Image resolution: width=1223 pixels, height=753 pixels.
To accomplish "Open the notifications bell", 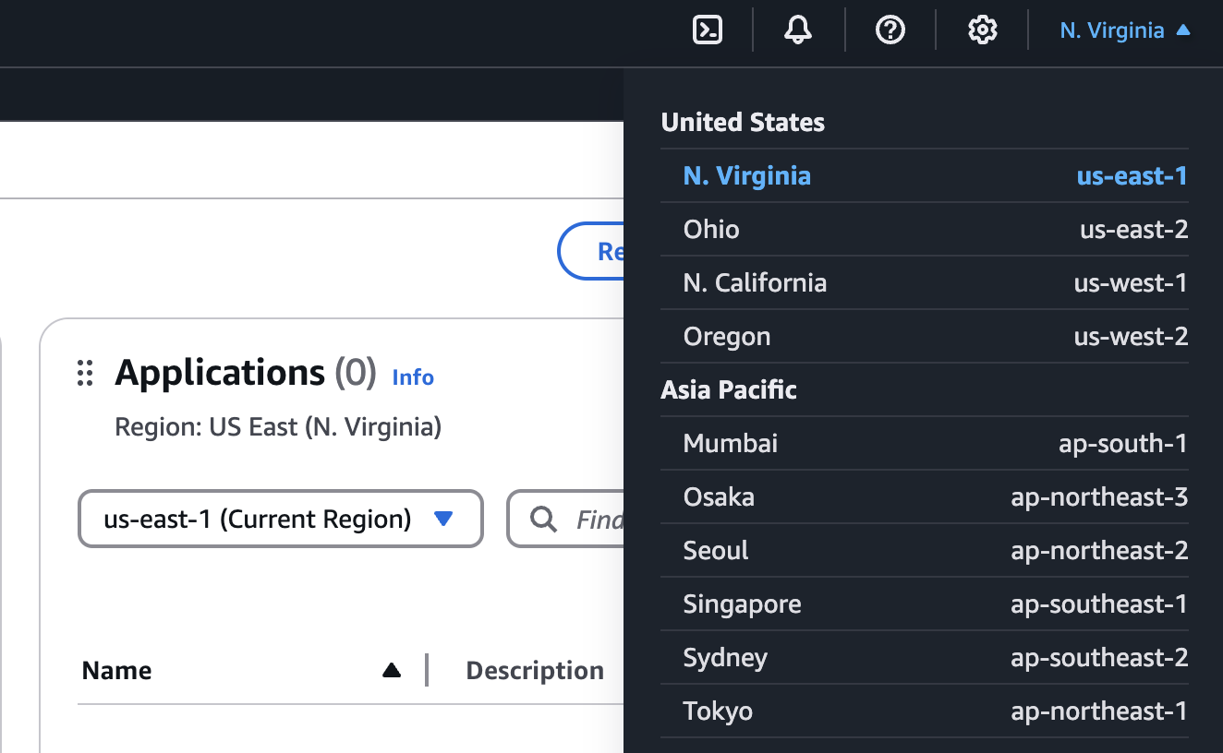I will pos(798,30).
